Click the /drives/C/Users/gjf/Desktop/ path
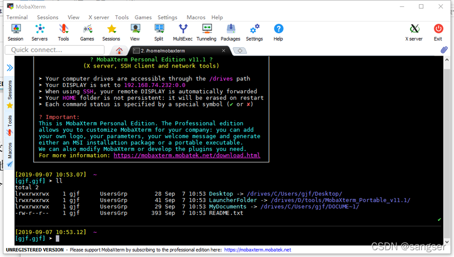Image resolution: width=454 pixels, height=257 pixels. click(294, 194)
